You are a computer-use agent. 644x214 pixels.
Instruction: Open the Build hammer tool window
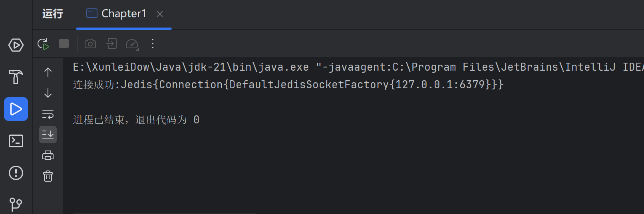click(16, 77)
